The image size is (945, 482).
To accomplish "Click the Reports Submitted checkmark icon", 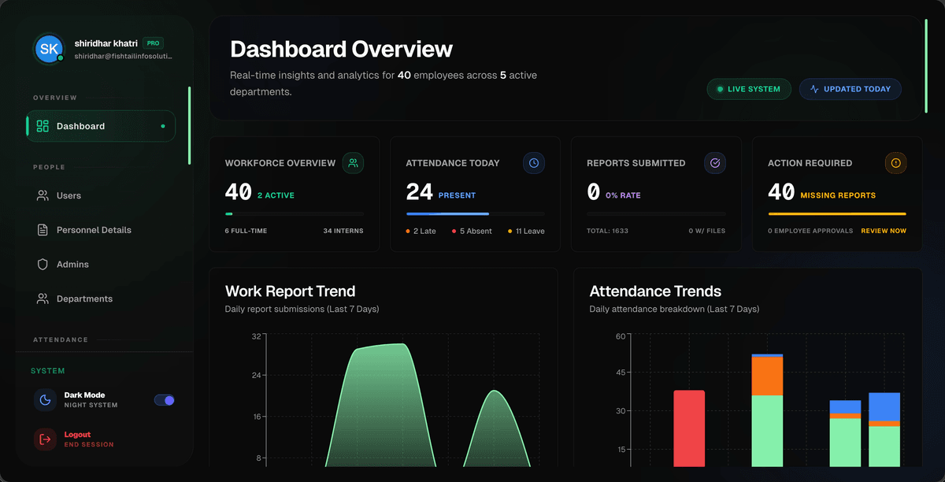I will point(715,163).
